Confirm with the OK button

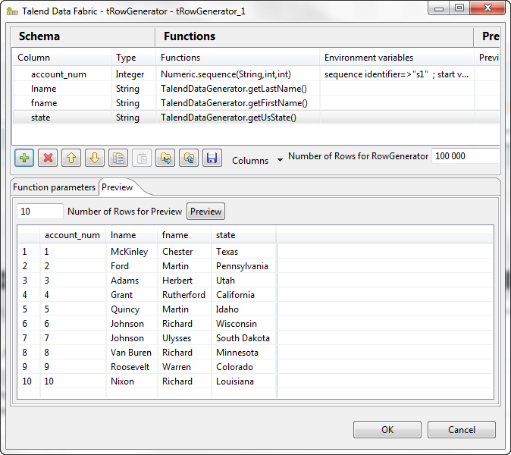pyautogui.click(x=387, y=429)
